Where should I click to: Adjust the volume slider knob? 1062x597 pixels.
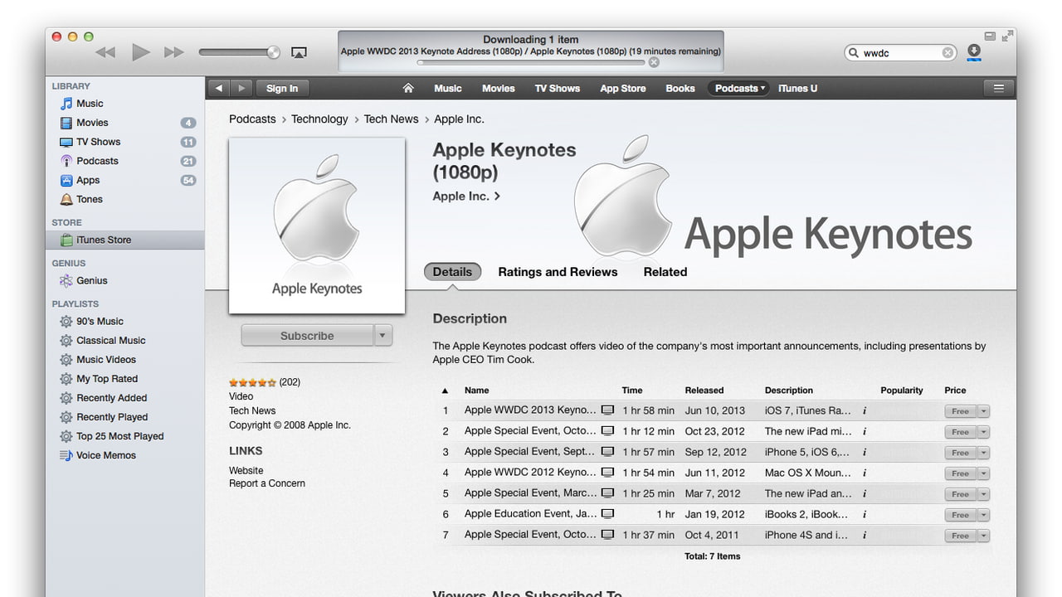[273, 52]
